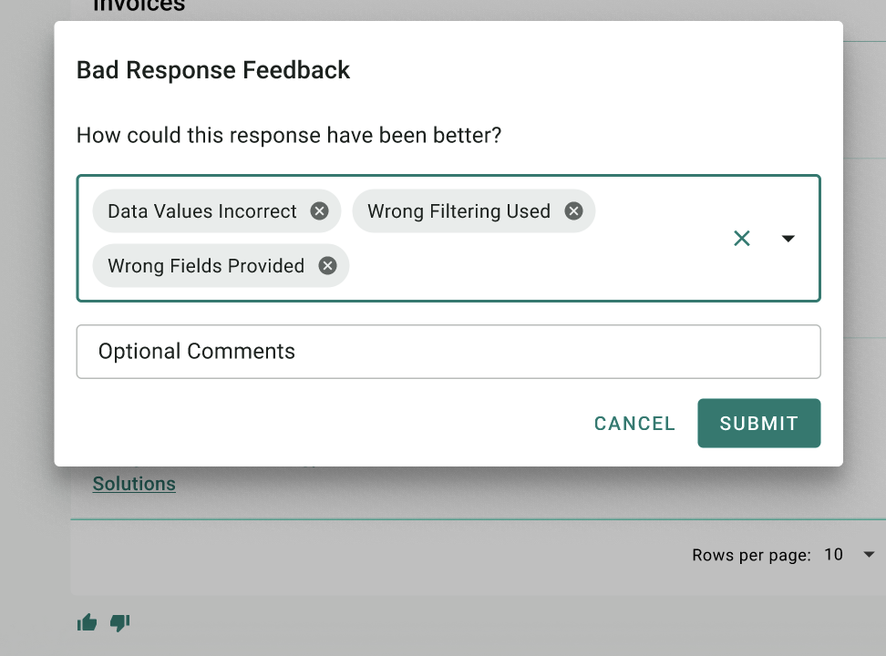Clear all selected feedback options
Screen dimensions: 886x656
click(741, 239)
